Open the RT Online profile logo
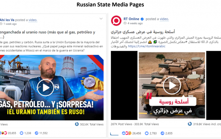221x139 pixels. [x=116, y=21]
